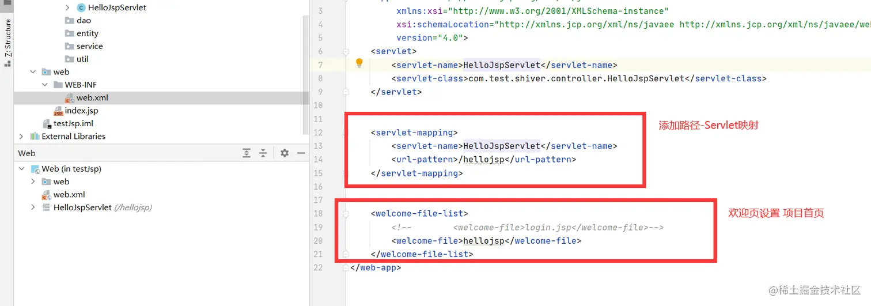Click the web.xml file icon under WEB-INF

pyautogui.click(x=70, y=98)
